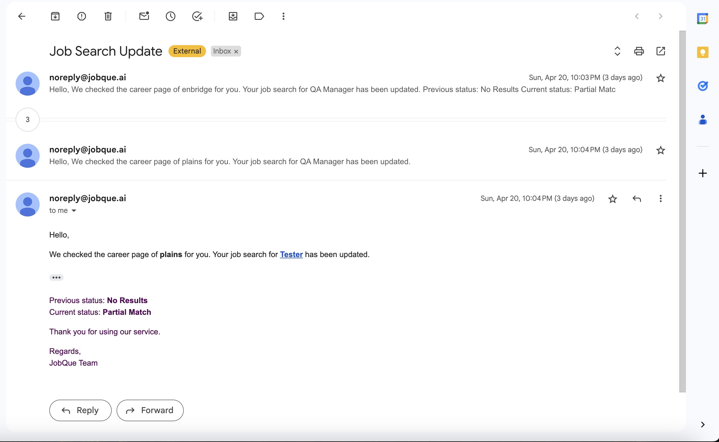Image resolution: width=719 pixels, height=442 pixels.
Task: Star the 10:03 PM message
Action: point(661,78)
